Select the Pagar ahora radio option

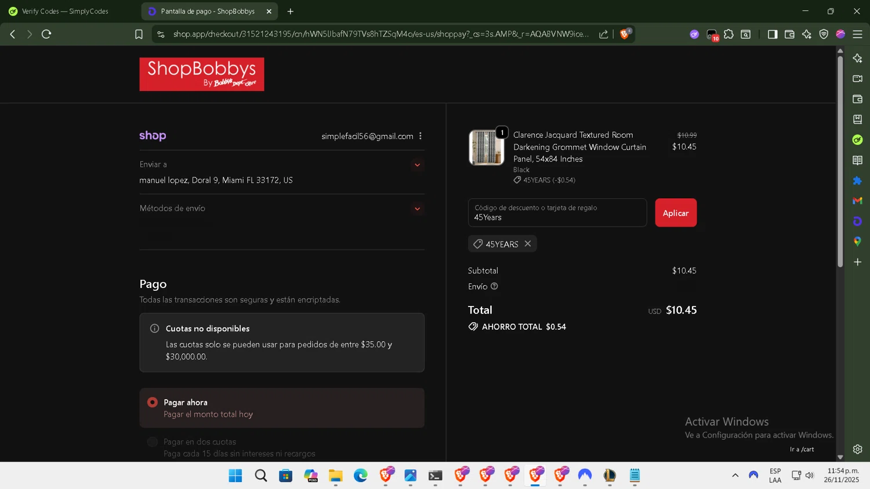pos(153,402)
